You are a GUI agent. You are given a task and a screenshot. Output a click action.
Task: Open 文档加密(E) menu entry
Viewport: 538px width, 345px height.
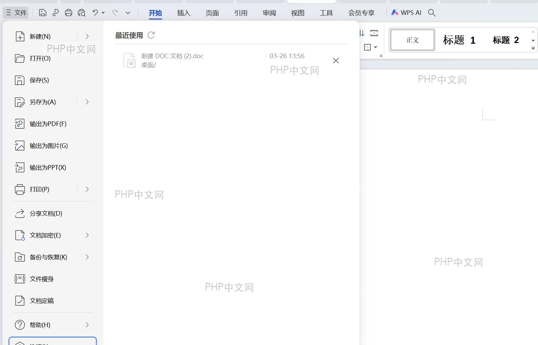[45, 235]
